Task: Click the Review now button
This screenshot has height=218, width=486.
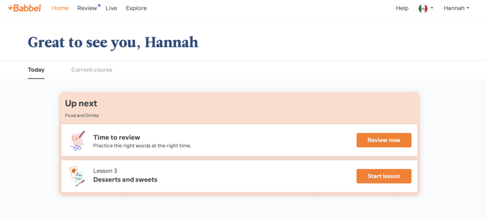Action: [x=383, y=140]
